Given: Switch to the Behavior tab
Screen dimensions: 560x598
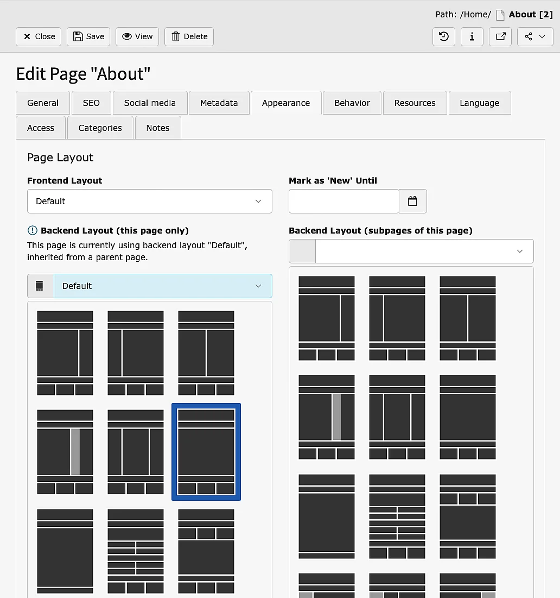Looking at the screenshot, I should coord(352,103).
